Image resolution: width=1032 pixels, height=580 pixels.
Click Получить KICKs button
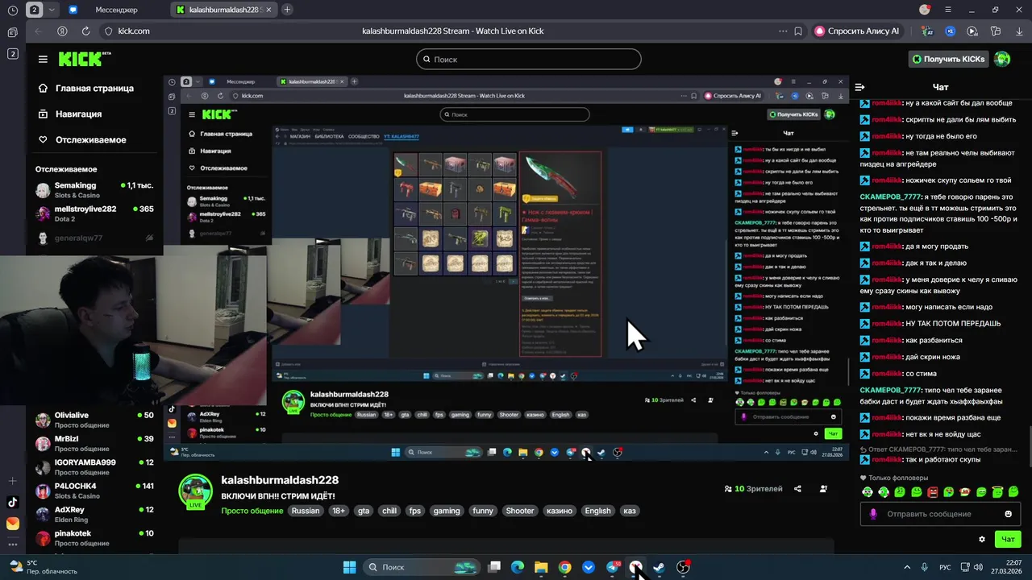point(948,59)
